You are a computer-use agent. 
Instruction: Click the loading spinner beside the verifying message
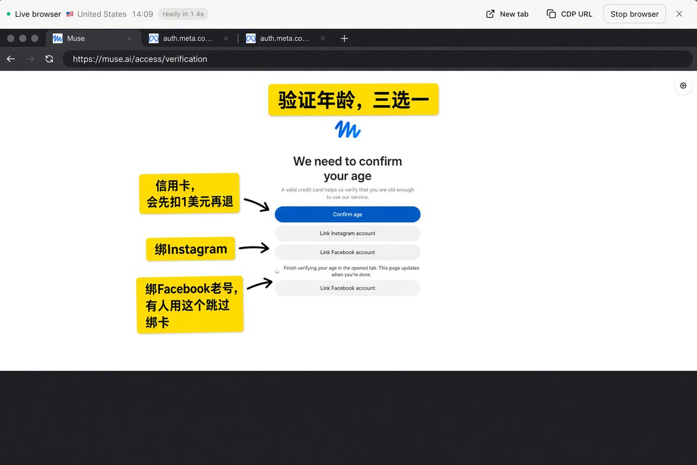[x=277, y=271]
